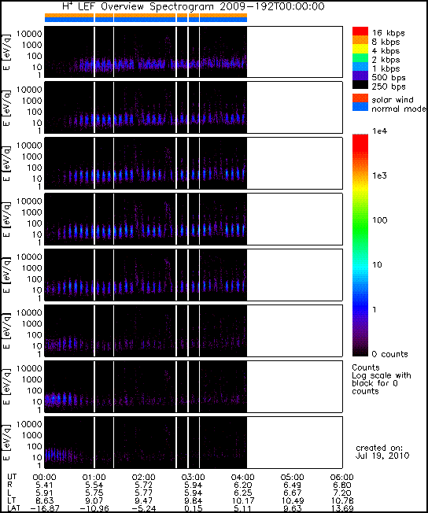Click the spectrogram title text at top
The image size is (428, 513).
click(193, 6)
